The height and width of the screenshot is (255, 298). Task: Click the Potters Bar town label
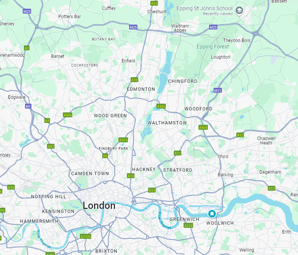click(70, 17)
